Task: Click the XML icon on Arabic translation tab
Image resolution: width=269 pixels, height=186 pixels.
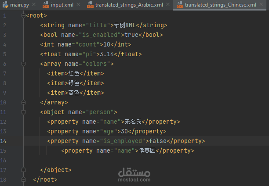Action: pos(90,5)
